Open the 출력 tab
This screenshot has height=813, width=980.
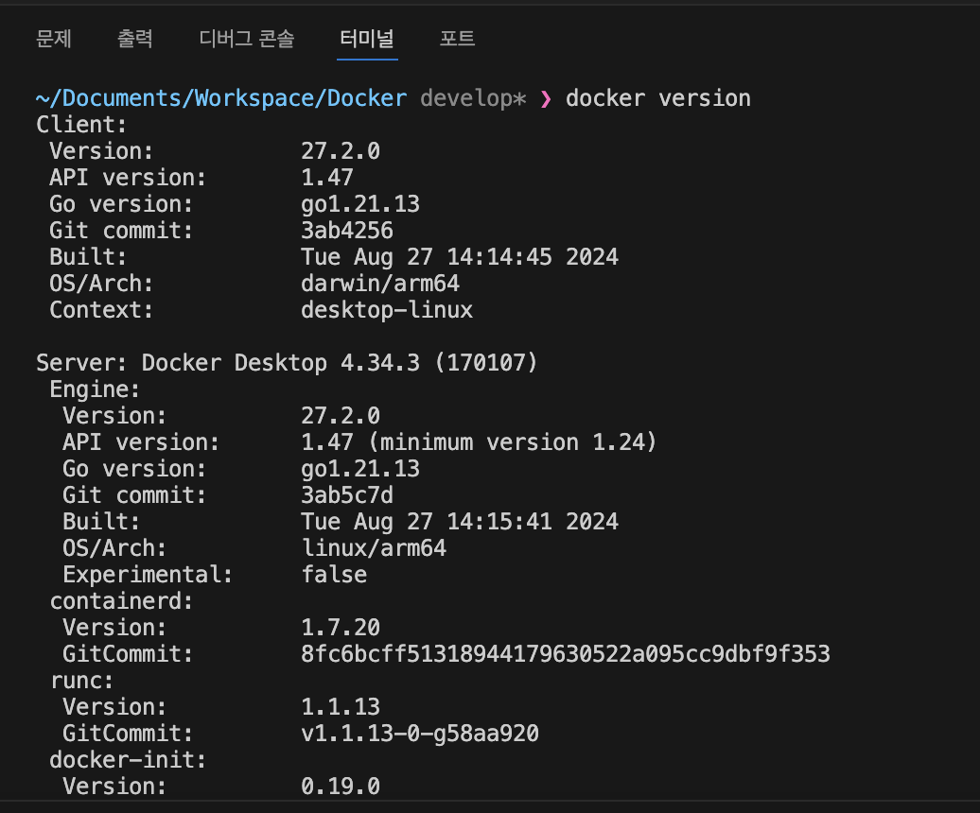tap(135, 39)
